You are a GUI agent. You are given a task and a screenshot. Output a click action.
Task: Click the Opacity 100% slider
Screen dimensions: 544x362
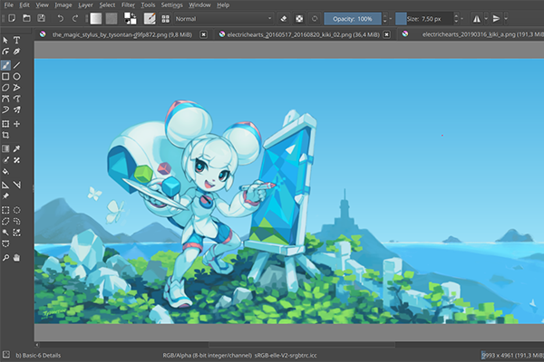pyautogui.click(x=354, y=17)
